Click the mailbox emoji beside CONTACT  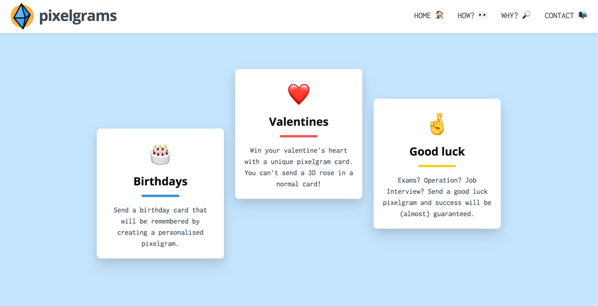click(582, 15)
